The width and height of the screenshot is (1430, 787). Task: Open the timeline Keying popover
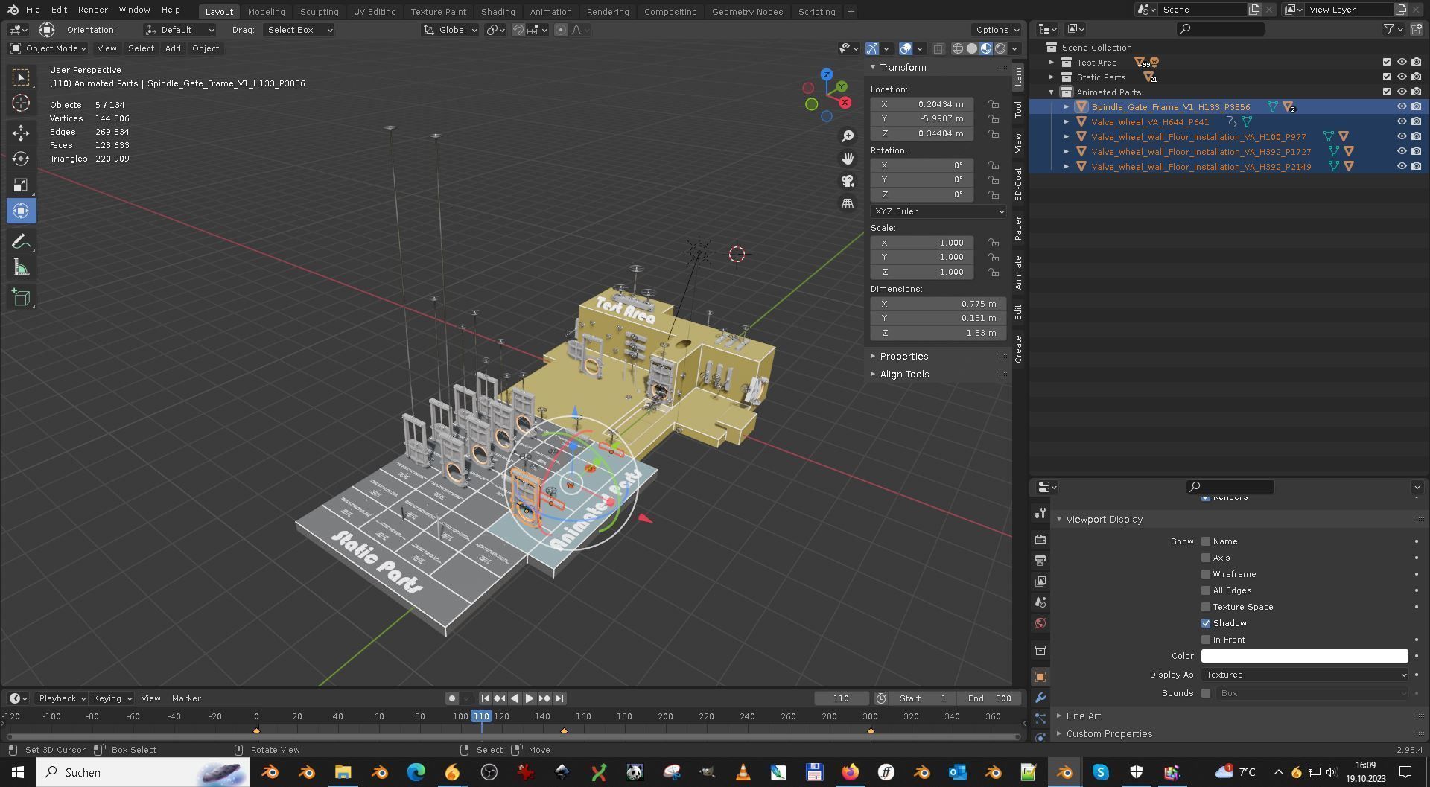pyautogui.click(x=112, y=698)
